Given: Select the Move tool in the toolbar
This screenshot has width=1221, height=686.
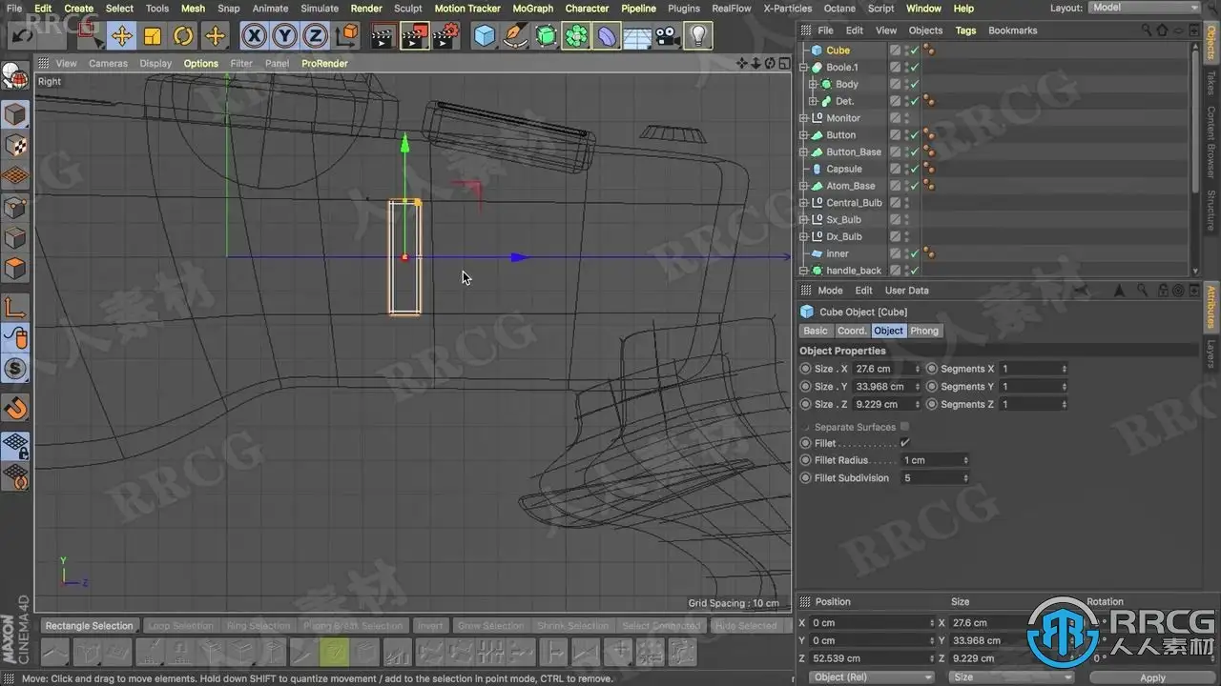Looking at the screenshot, I should point(121,36).
